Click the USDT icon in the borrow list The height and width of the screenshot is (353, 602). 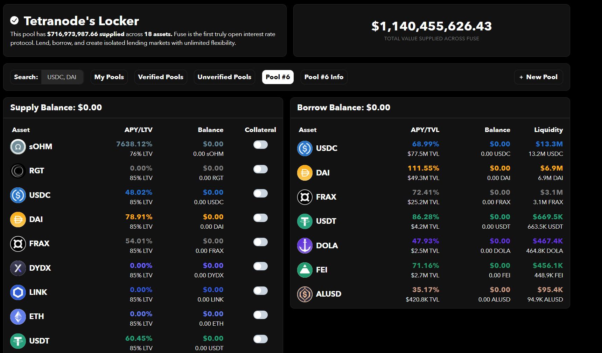click(x=305, y=221)
